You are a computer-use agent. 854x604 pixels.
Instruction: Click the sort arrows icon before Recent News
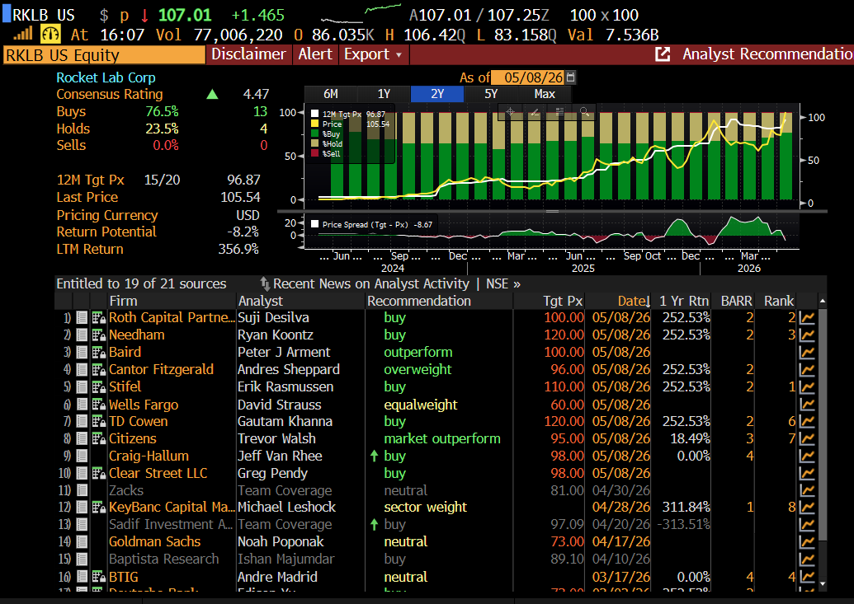pyautogui.click(x=265, y=283)
